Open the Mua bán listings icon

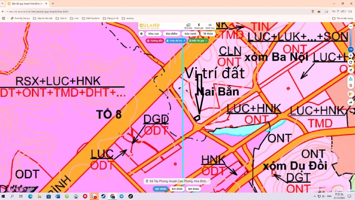pos(188,26)
